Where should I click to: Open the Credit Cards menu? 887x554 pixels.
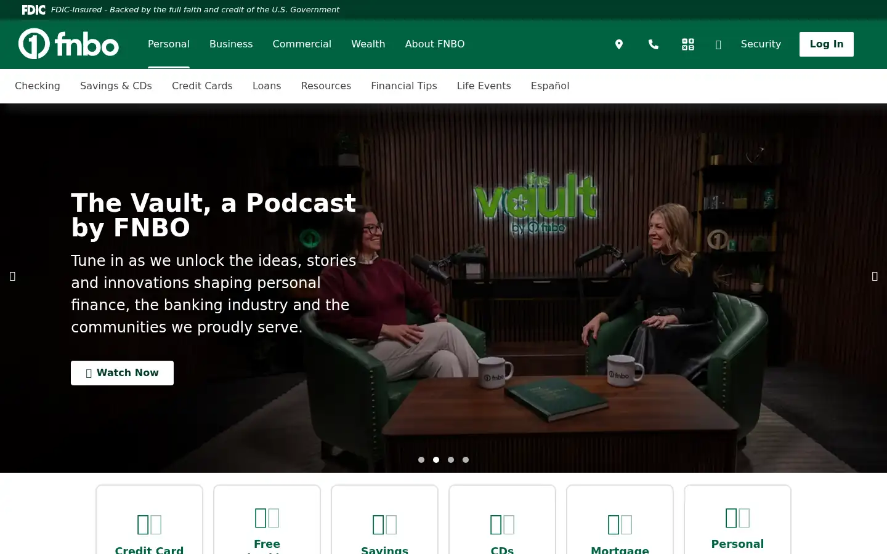[x=202, y=86]
